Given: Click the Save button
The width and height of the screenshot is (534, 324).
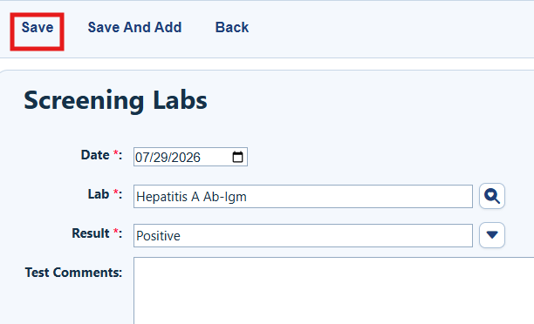Looking at the screenshot, I should pos(38,28).
